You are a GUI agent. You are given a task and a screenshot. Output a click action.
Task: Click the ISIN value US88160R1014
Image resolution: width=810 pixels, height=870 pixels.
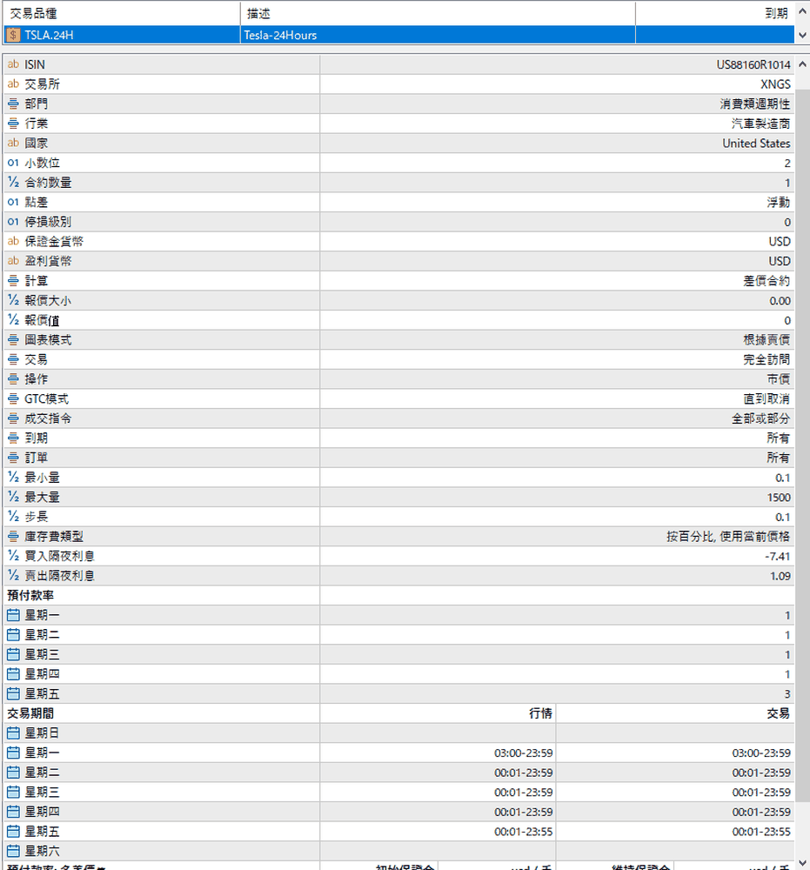coord(753,65)
